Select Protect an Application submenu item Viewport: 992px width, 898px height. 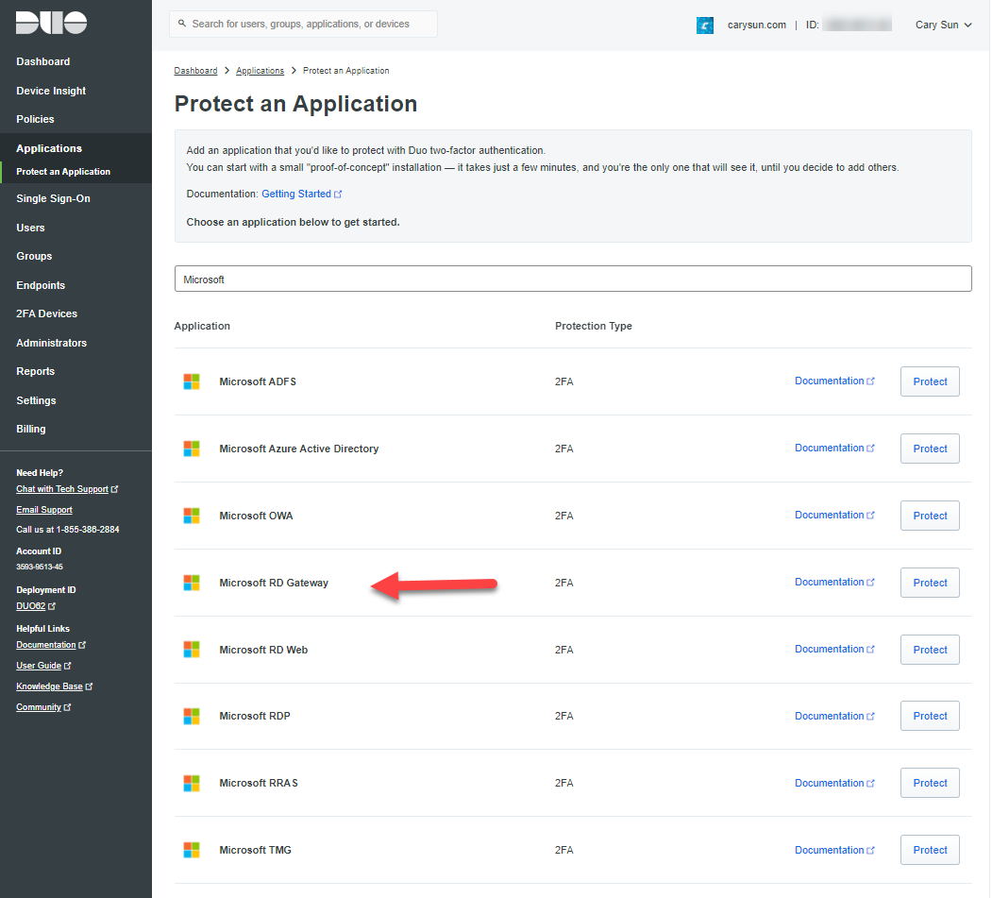[63, 172]
